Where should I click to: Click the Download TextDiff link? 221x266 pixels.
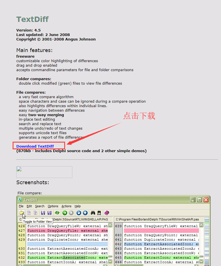pyautogui.click(x=35, y=146)
